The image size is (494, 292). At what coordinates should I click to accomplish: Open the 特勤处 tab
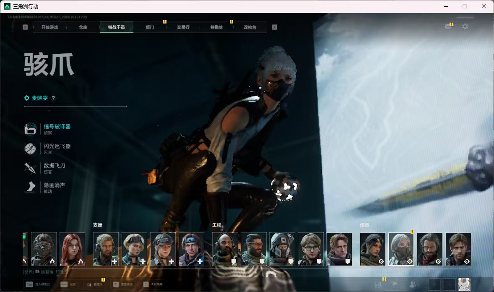(217, 27)
